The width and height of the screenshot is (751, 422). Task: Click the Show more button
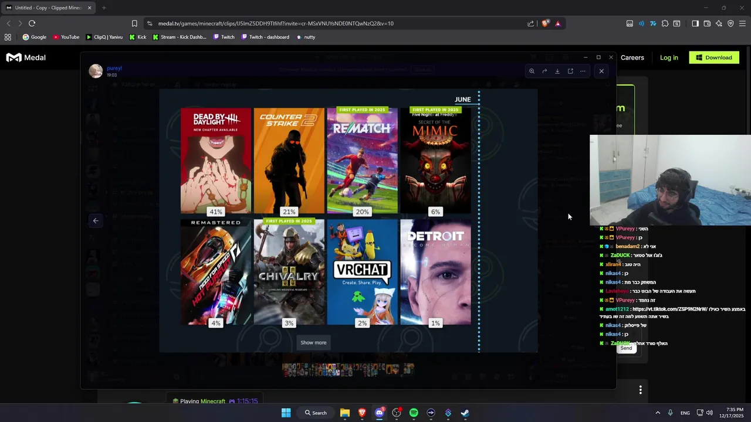coord(313,343)
